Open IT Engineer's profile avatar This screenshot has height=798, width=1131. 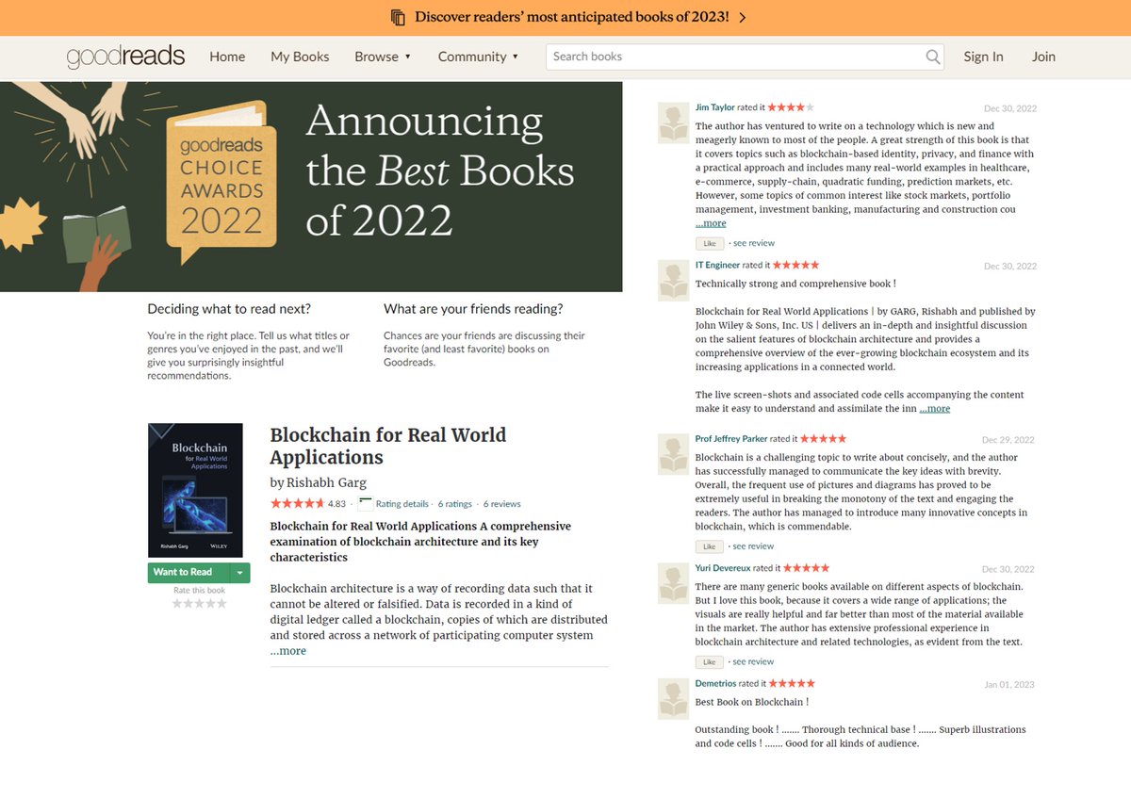[x=674, y=281]
